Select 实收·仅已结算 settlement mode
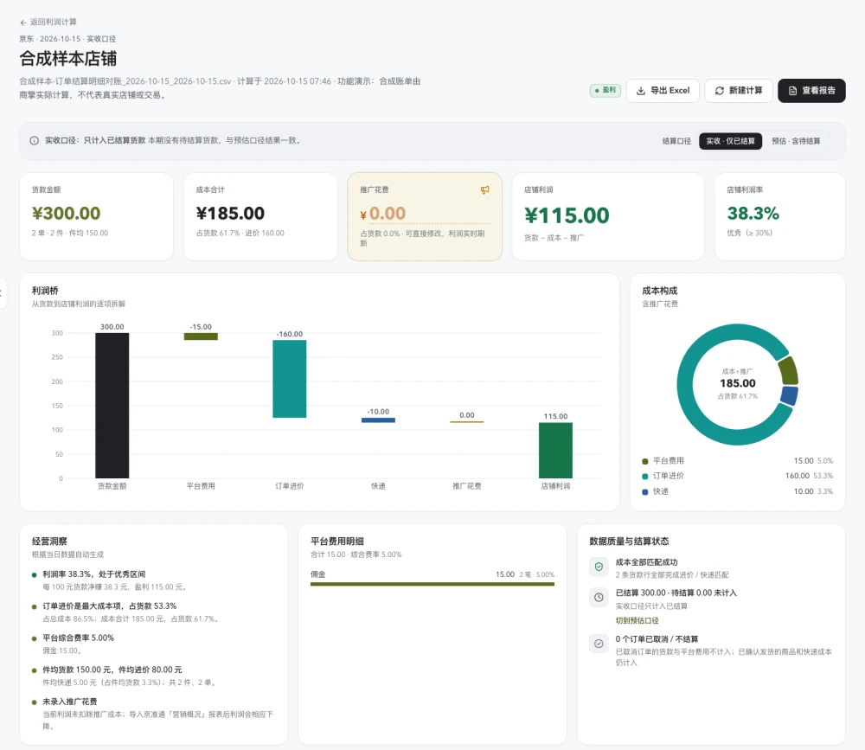 pyautogui.click(x=730, y=141)
